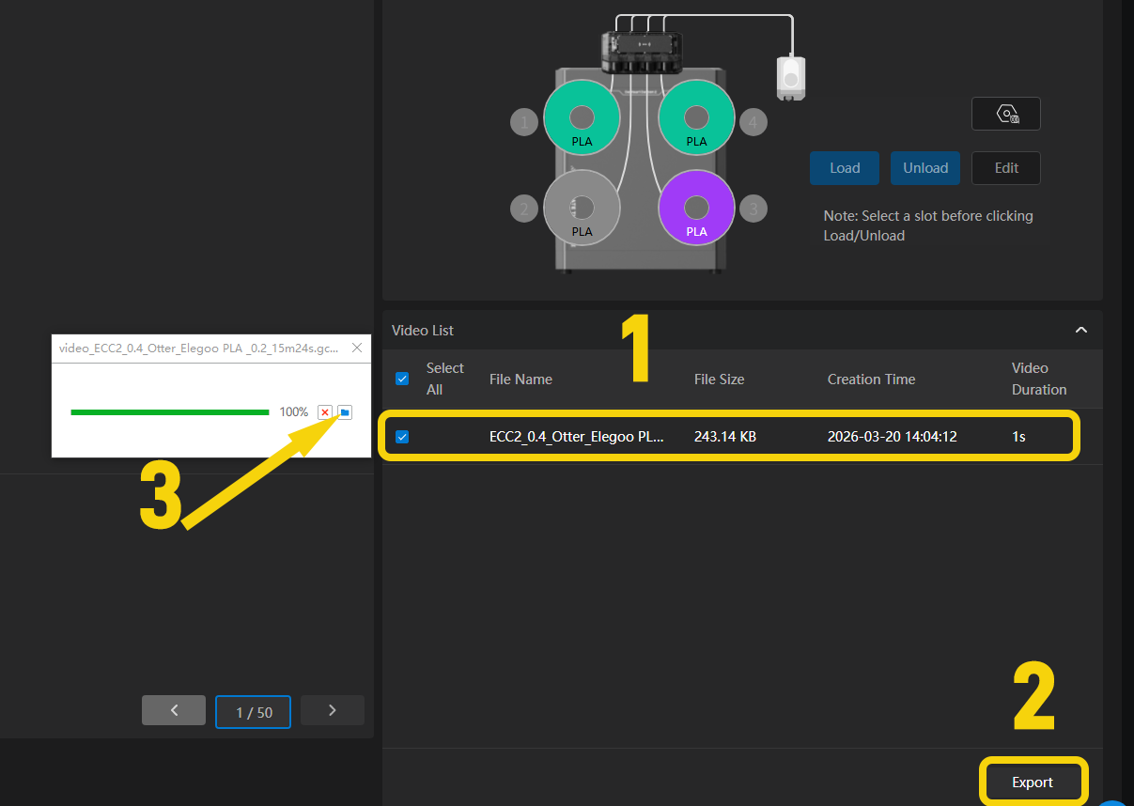Click the Load button

coord(844,168)
